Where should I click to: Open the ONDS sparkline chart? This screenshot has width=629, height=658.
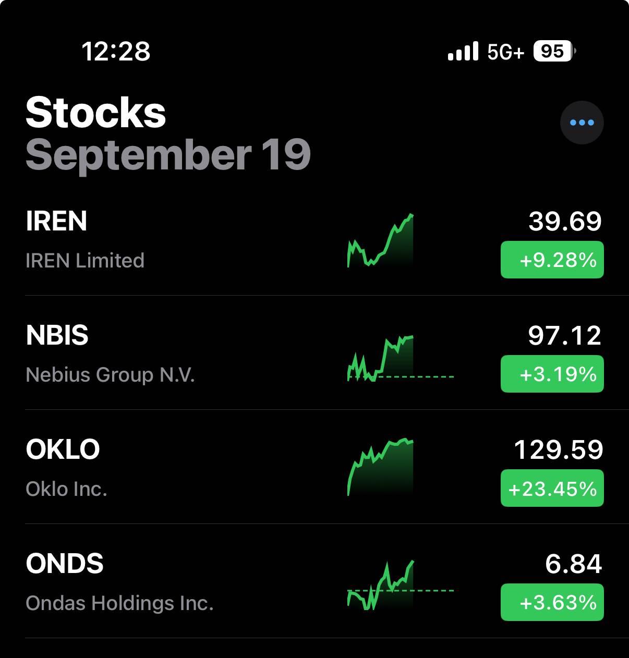pyautogui.click(x=381, y=585)
